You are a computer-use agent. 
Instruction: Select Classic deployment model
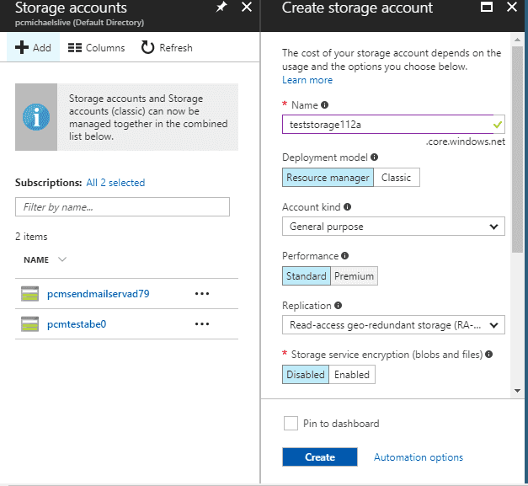(x=396, y=178)
